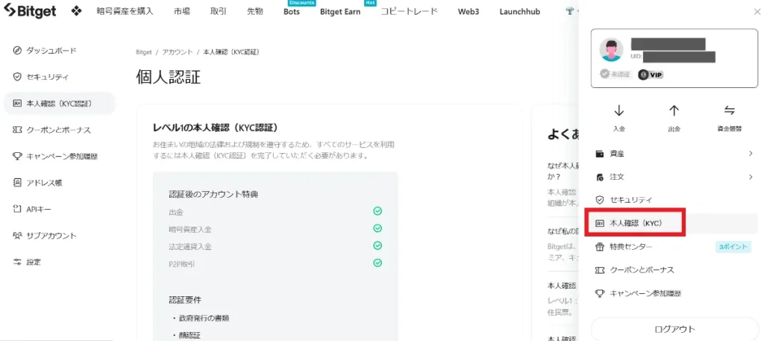Click the sub-account people icon
This screenshot has height=341, width=764.
[x=17, y=235]
